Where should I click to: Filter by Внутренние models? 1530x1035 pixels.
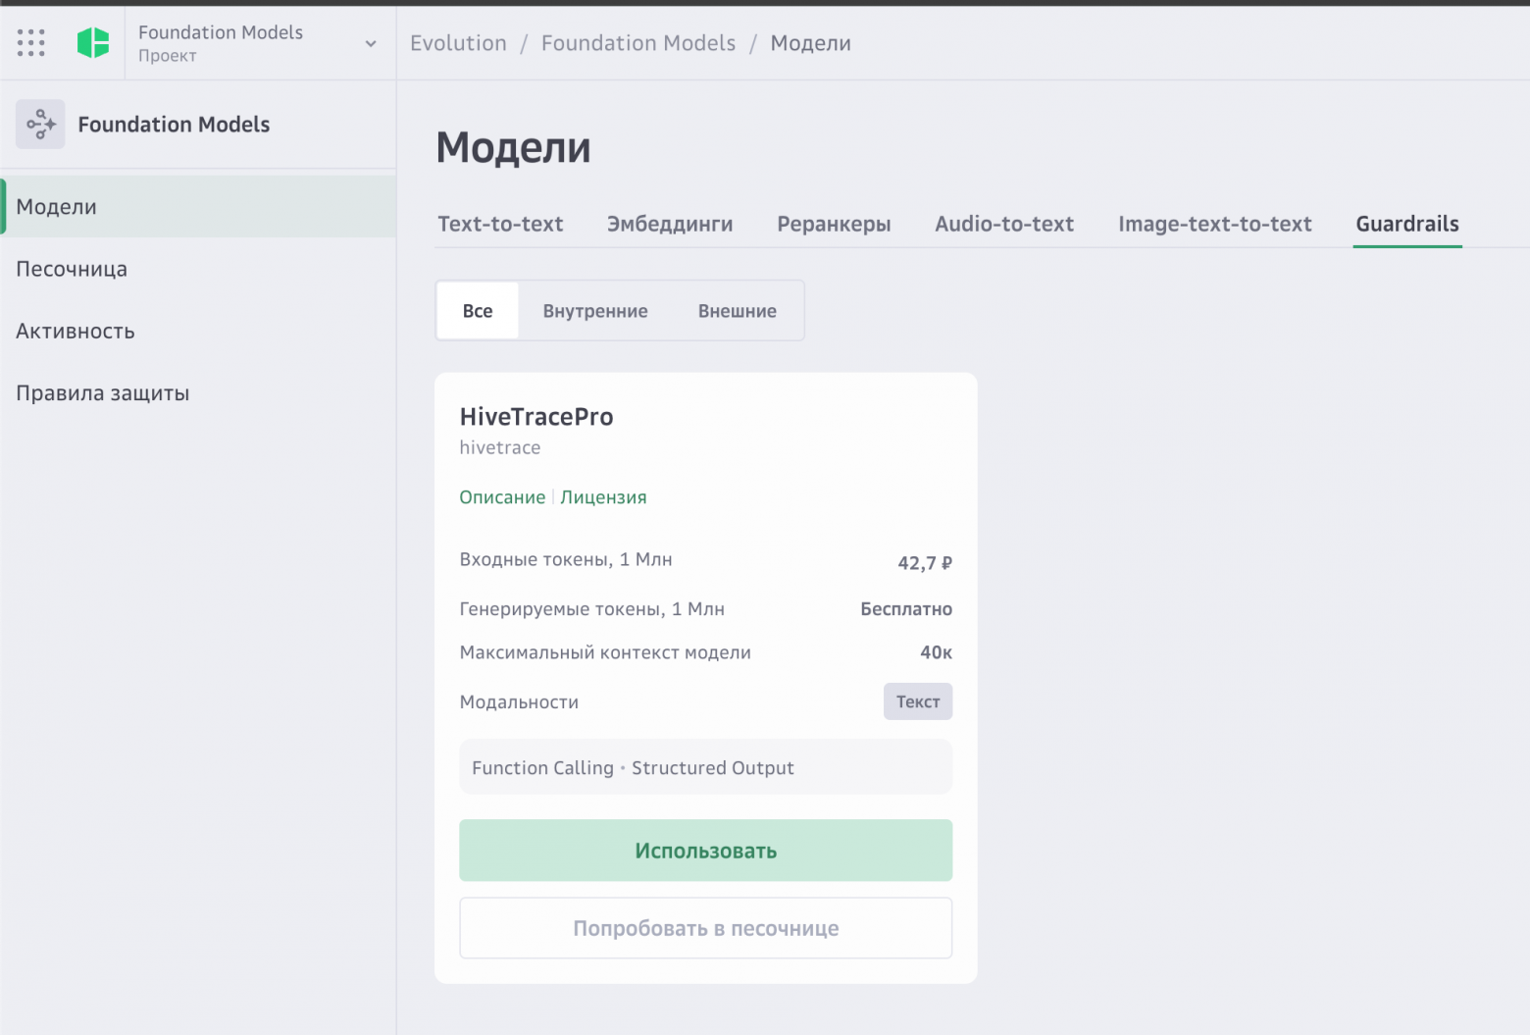click(x=595, y=311)
